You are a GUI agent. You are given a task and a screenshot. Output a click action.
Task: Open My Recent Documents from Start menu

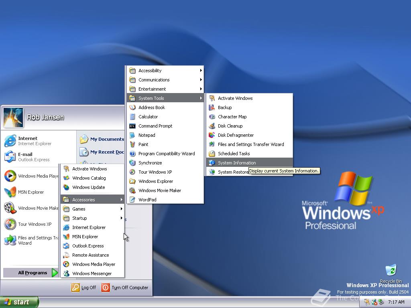click(102, 152)
